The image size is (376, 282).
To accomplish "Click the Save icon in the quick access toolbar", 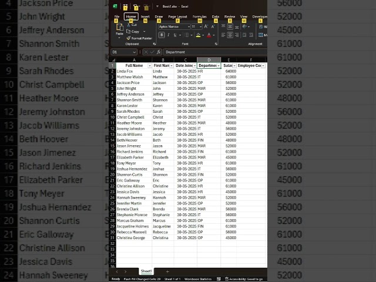I will click(125, 6).
